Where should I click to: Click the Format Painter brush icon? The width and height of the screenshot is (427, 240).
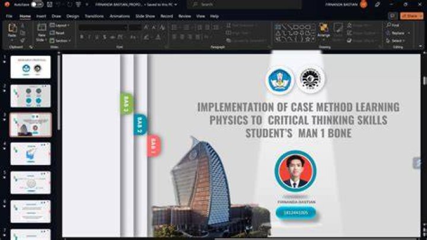click(23, 40)
